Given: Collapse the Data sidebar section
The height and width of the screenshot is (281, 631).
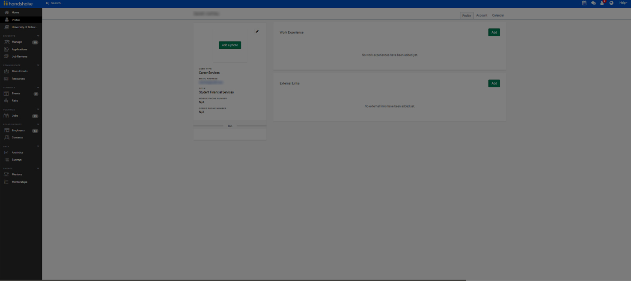Looking at the screenshot, I should point(38,146).
